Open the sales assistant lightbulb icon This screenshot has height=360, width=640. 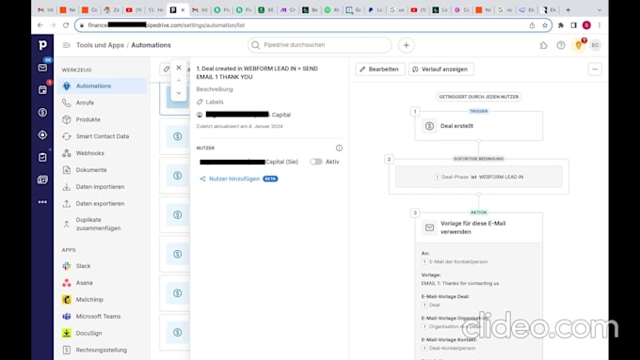coord(579,45)
